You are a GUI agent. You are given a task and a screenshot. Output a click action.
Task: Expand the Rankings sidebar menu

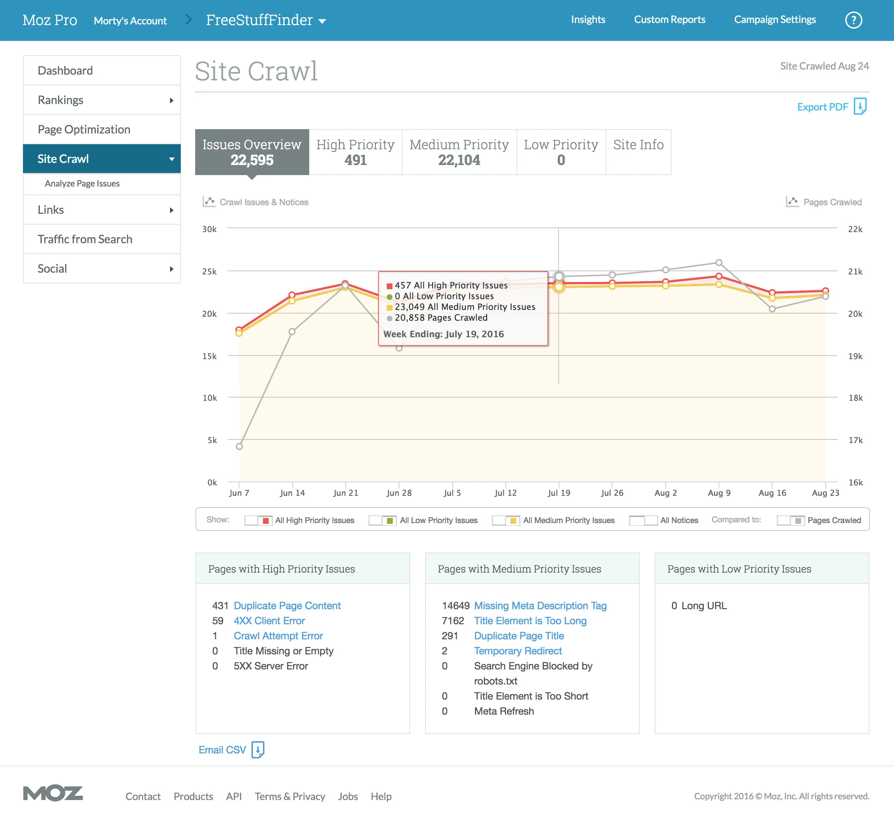(x=171, y=100)
